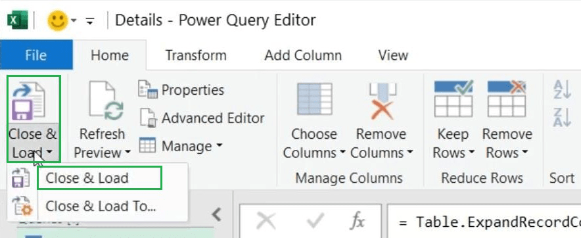Expand the Refresh Preview dropdown arrow

[128, 152]
